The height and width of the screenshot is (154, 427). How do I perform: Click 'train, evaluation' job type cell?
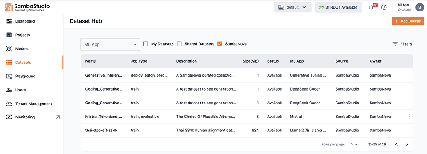point(145,117)
